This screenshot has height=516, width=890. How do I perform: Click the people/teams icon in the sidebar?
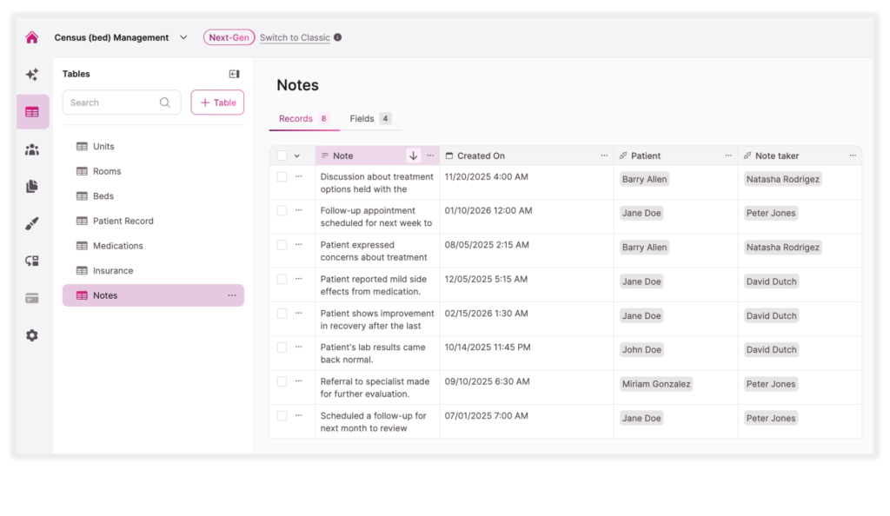(x=32, y=149)
